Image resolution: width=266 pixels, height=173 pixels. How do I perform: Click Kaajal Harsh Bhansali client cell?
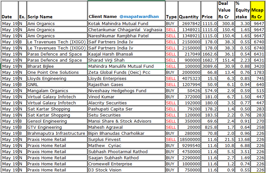126,54
